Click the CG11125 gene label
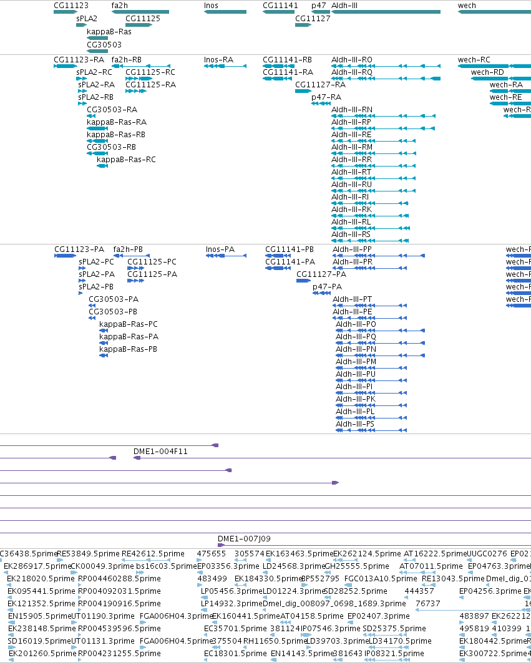Viewport: 531px width, 663px height. tap(143, 19)
